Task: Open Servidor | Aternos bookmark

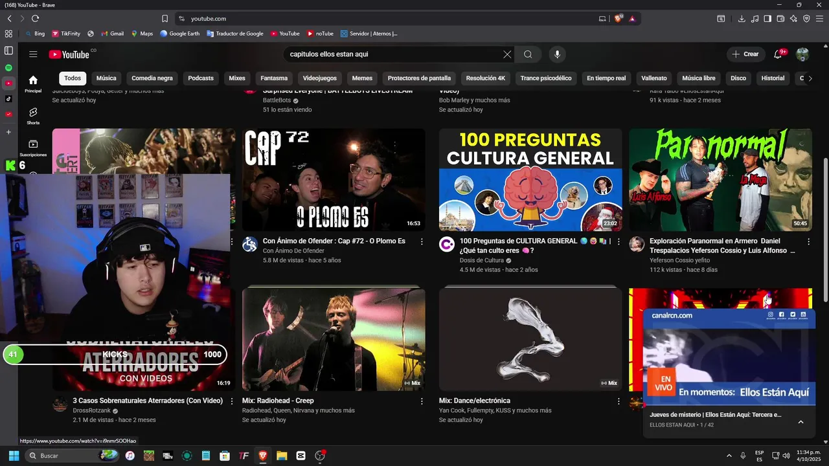Action: tap(369, 34)
